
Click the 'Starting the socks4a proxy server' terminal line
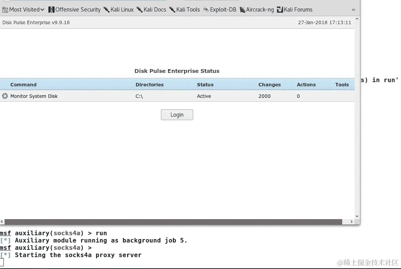pos(78,255)
